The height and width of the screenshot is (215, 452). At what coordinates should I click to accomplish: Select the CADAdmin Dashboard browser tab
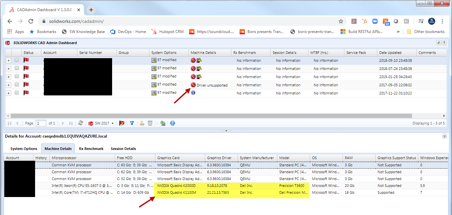tap(45, 9)
